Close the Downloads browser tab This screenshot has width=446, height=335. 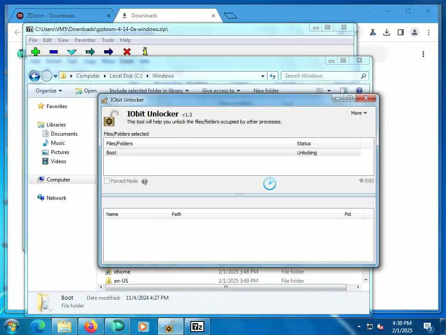213,16
